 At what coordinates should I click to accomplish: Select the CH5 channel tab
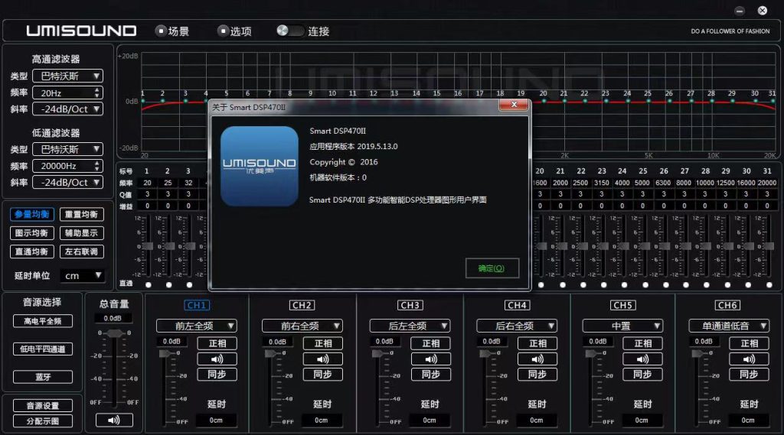[x=622, y=305]
